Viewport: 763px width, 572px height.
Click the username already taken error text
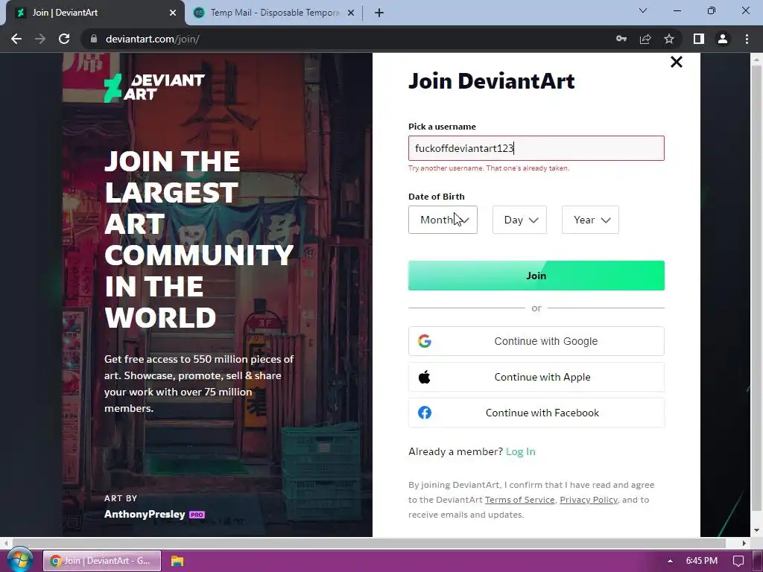489,168
